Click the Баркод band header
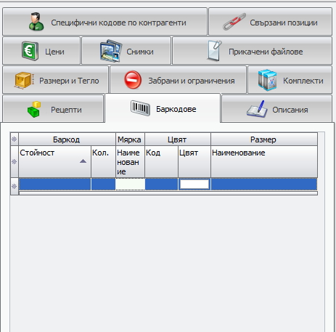The width and height of the screenshot is (336, 332). pyautogui.click(x=67, y=139)
